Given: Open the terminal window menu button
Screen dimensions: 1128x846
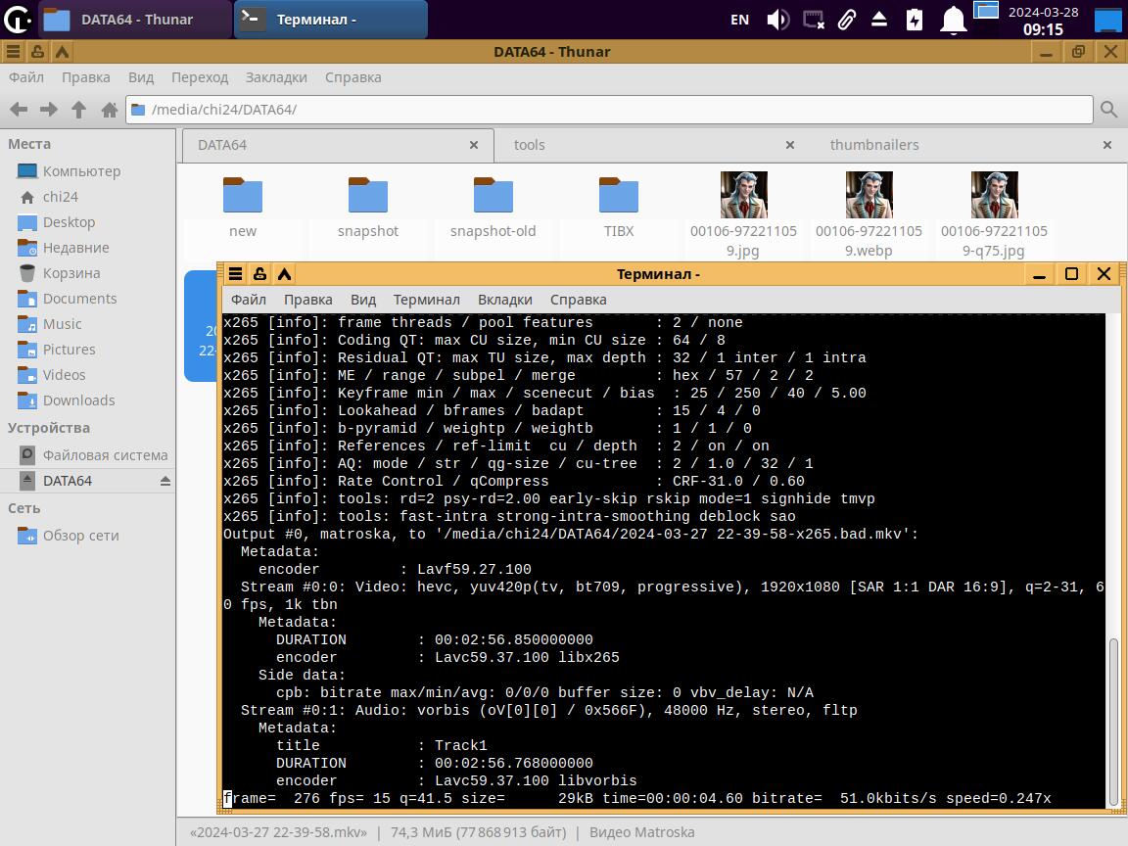Looking at the screenshot, I should pyautogui.click(x=236, y=274).
